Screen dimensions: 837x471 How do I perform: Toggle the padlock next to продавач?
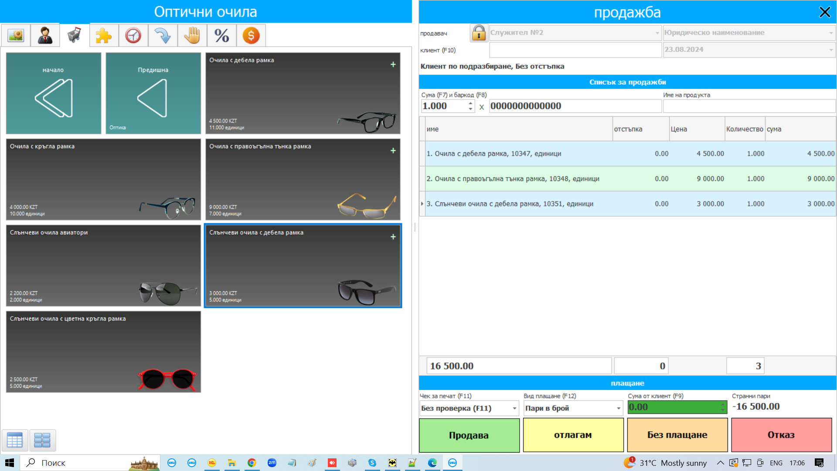pyautogui.click(x=479, y=33)
